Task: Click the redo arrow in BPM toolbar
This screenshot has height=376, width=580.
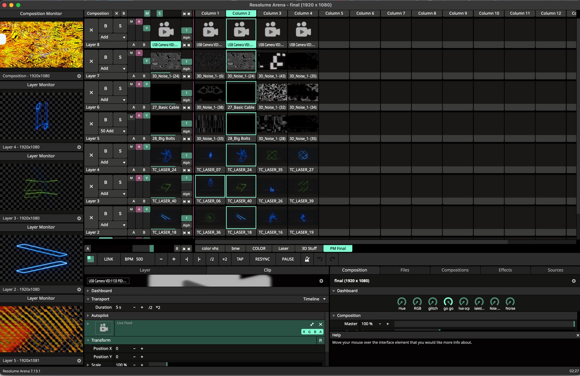Action: (x=332, y=259)
